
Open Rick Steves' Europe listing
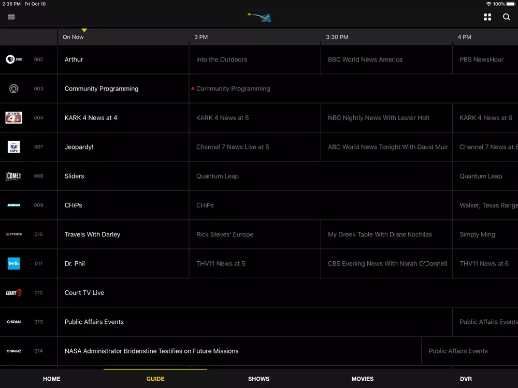click(255, 234)
